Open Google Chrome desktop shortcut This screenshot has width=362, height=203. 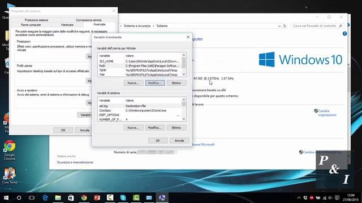tap(10, 150)
